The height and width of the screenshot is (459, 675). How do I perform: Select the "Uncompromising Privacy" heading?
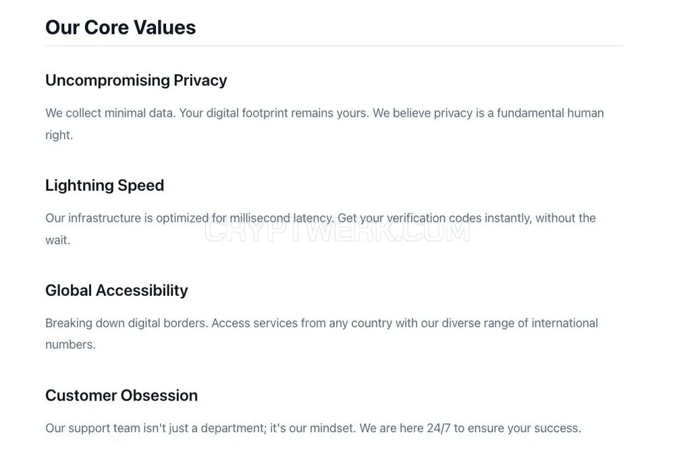[x=136, y=81]
